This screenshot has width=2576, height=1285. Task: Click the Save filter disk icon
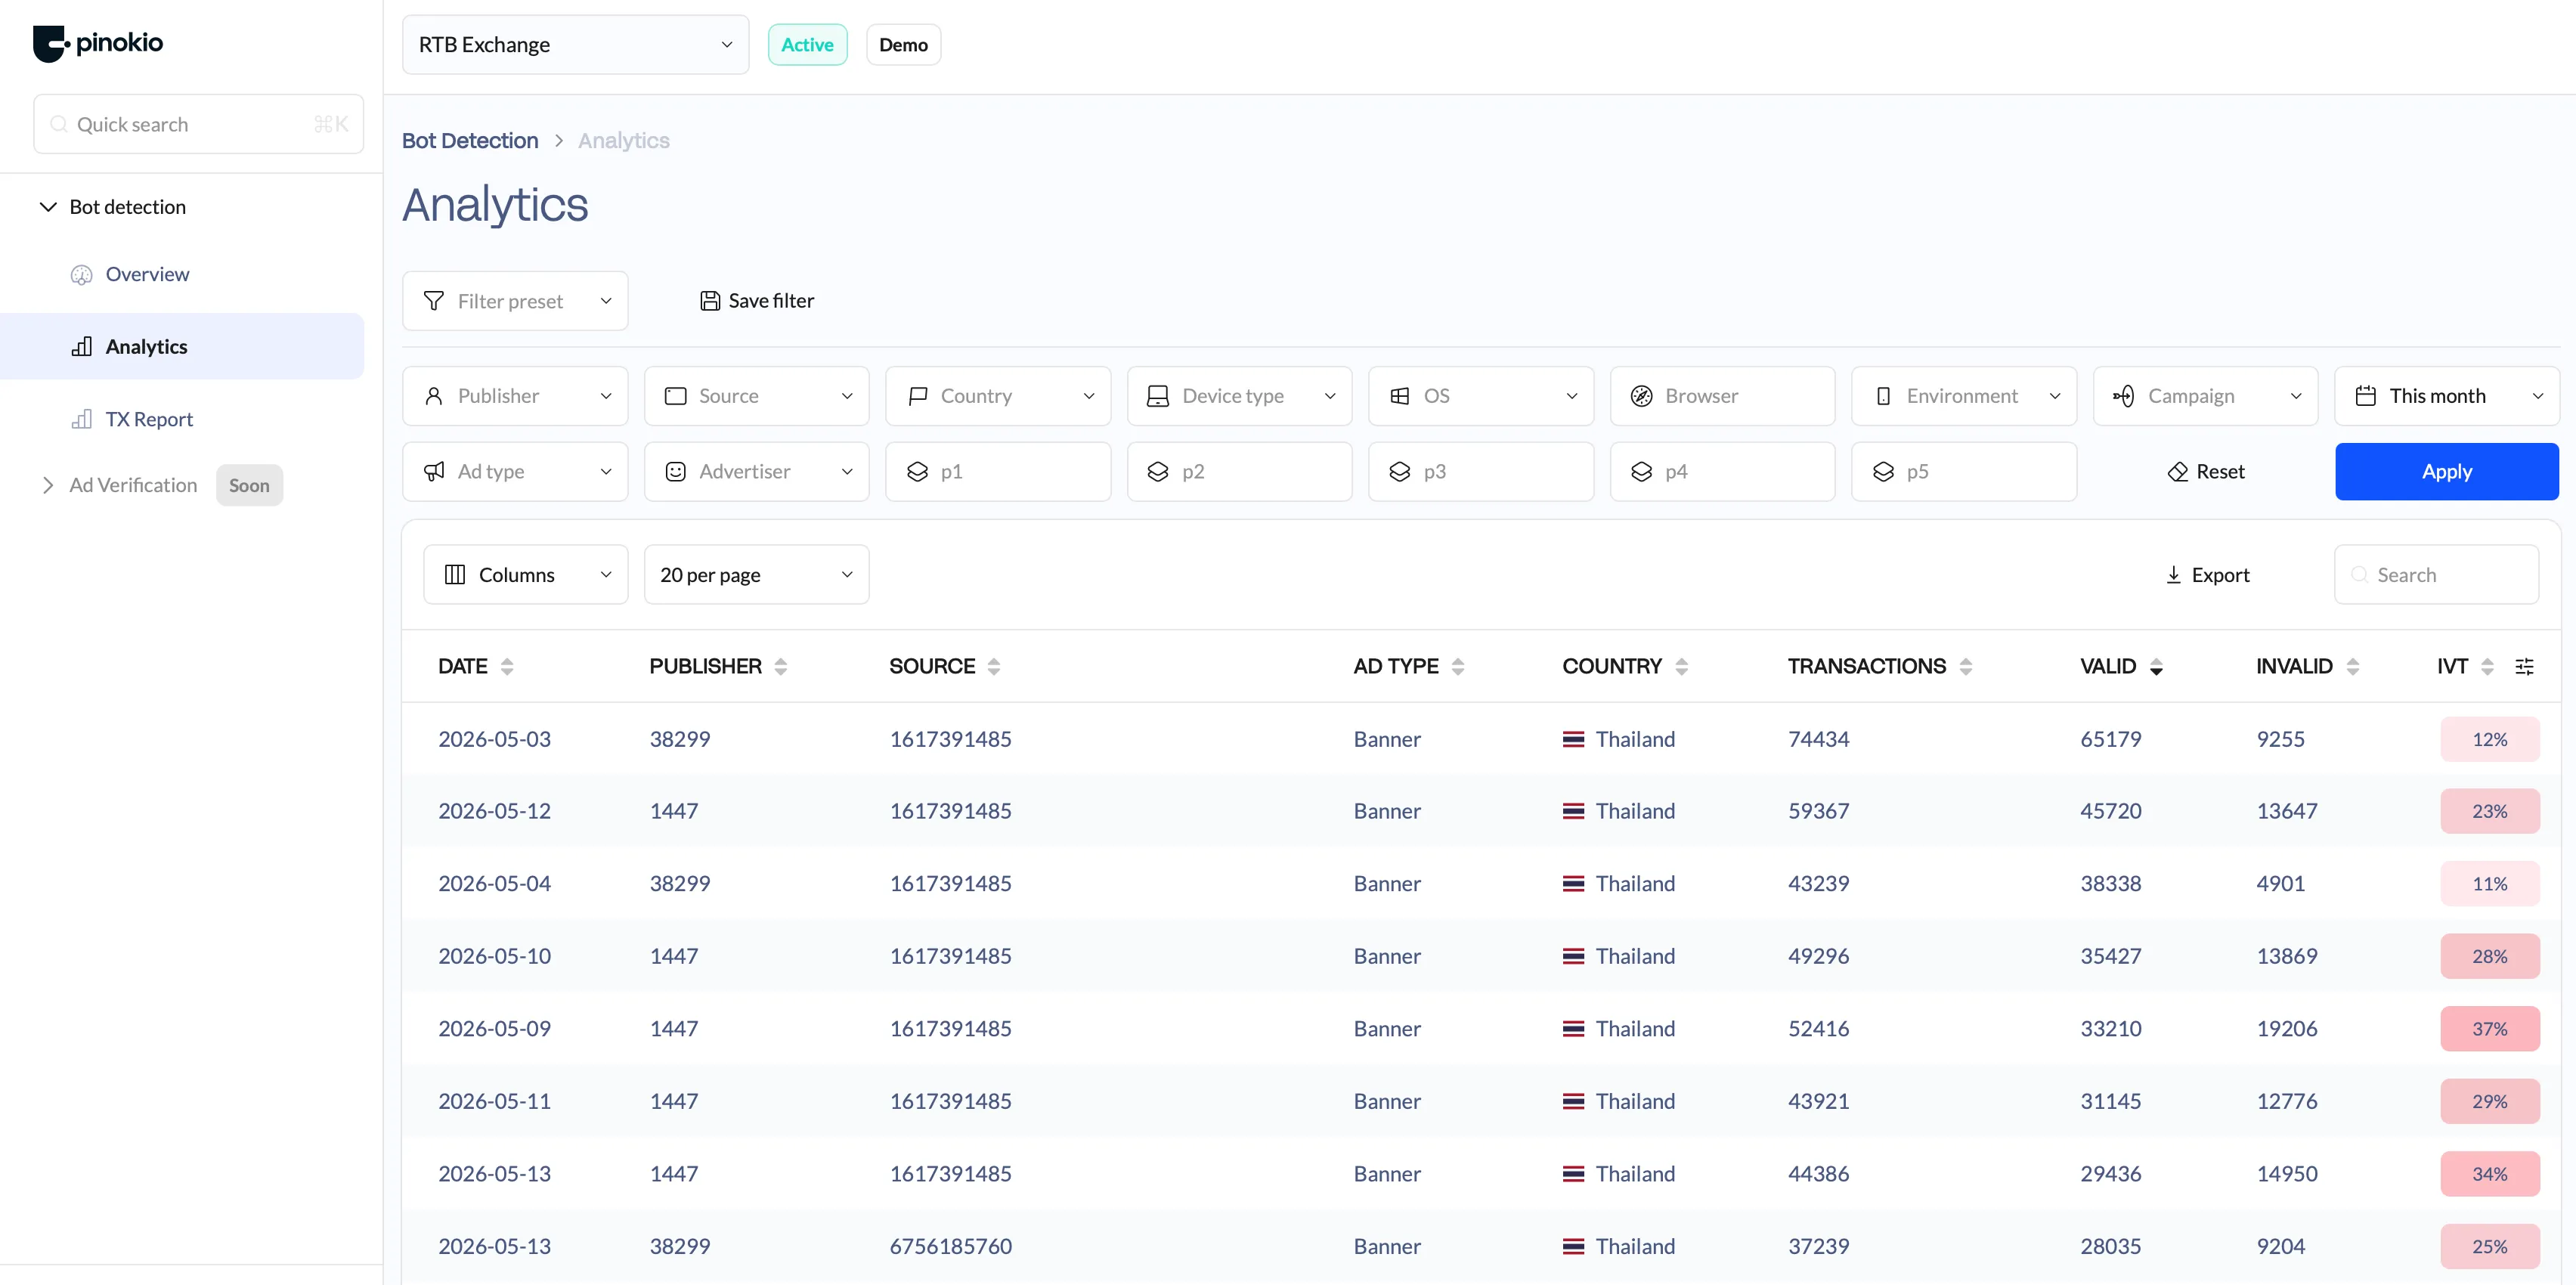[x=710, y=301]
